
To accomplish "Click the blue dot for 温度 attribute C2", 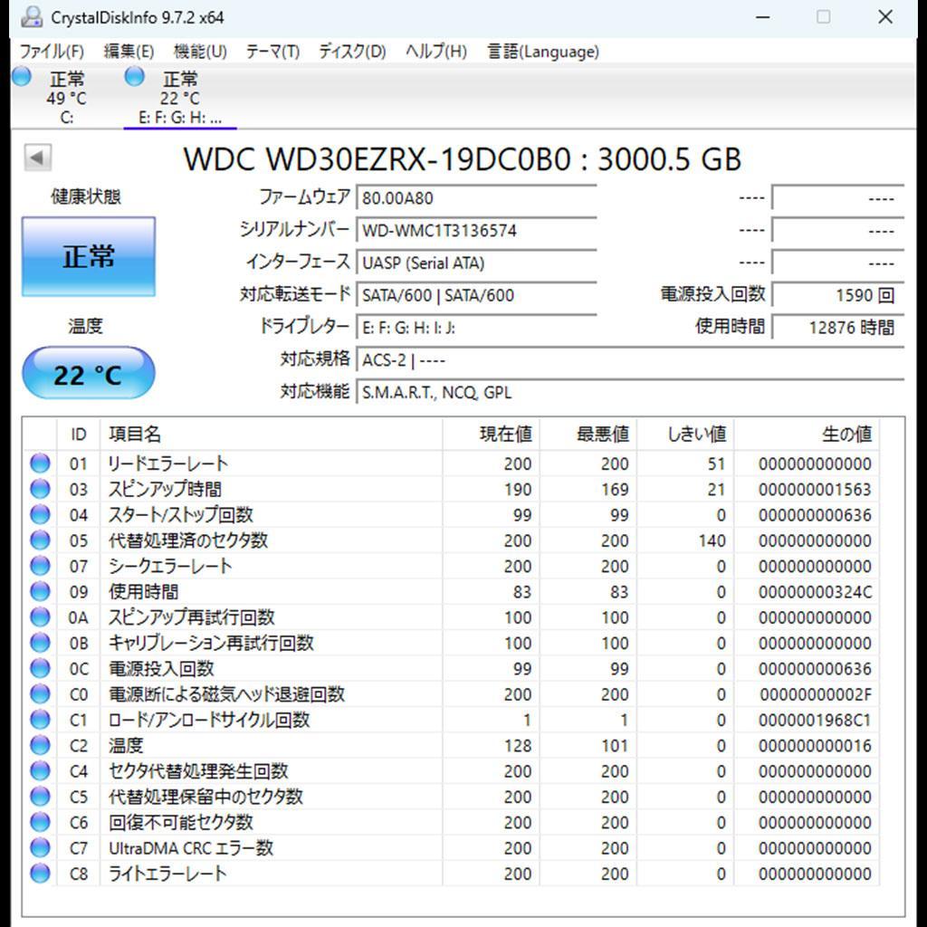I will [x=39, y=746].
